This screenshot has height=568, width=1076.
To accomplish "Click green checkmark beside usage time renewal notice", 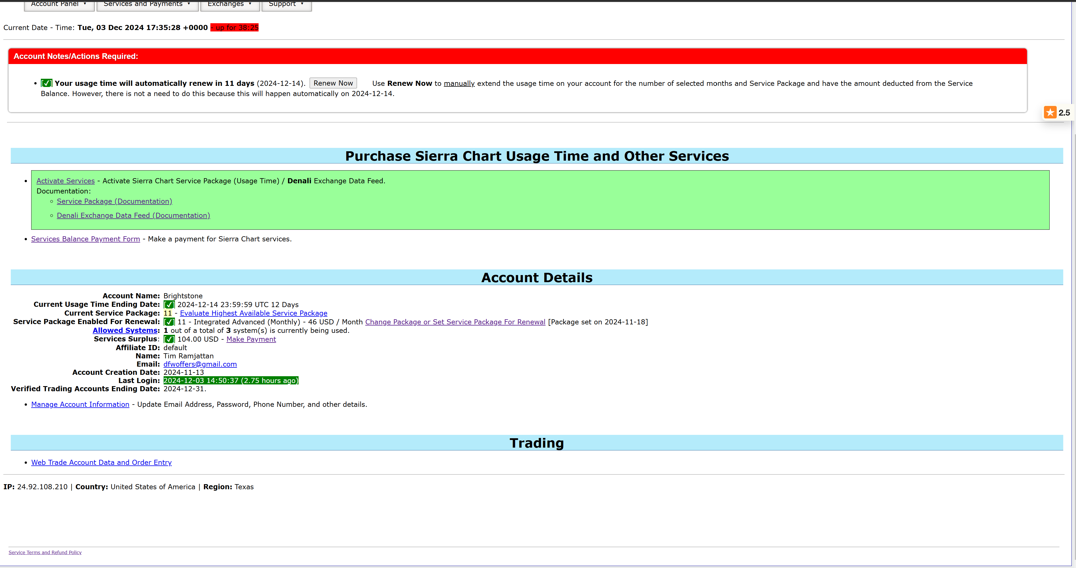I will coord(46,84).
